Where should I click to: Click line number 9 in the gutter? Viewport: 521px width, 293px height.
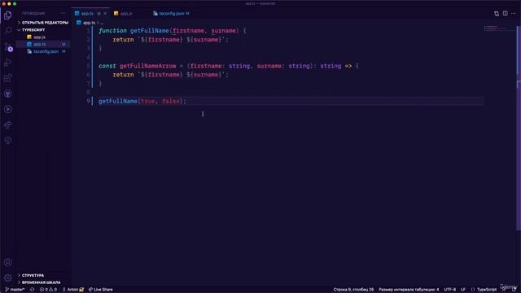click(x=88, y=101)
